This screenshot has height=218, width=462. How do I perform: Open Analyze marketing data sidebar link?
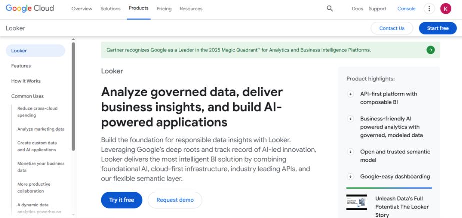point(41,129)
